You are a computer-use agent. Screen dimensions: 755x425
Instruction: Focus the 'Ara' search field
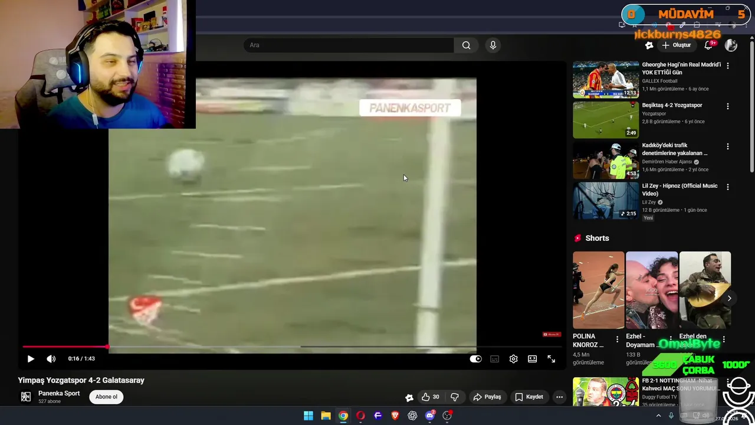pyautogui.click(x=349, y=45)
